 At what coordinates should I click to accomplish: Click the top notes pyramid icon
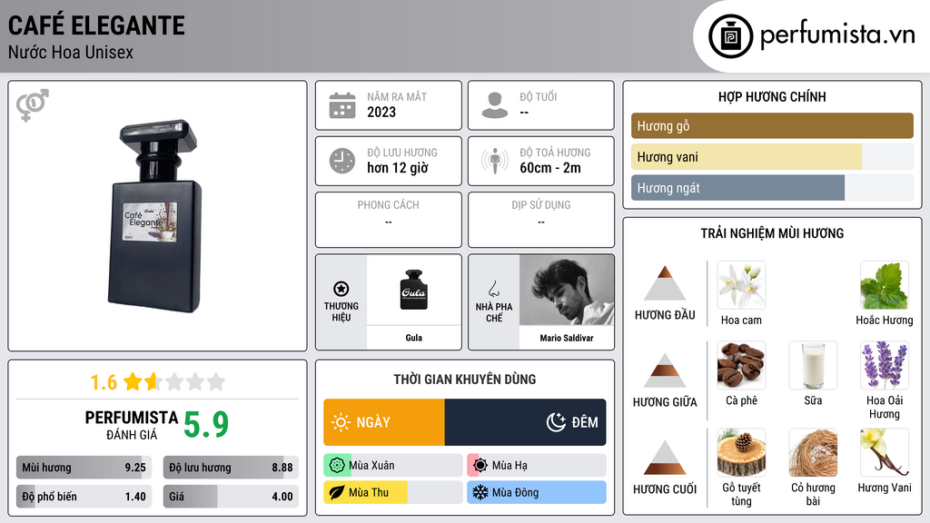click(x=665, y=283)
